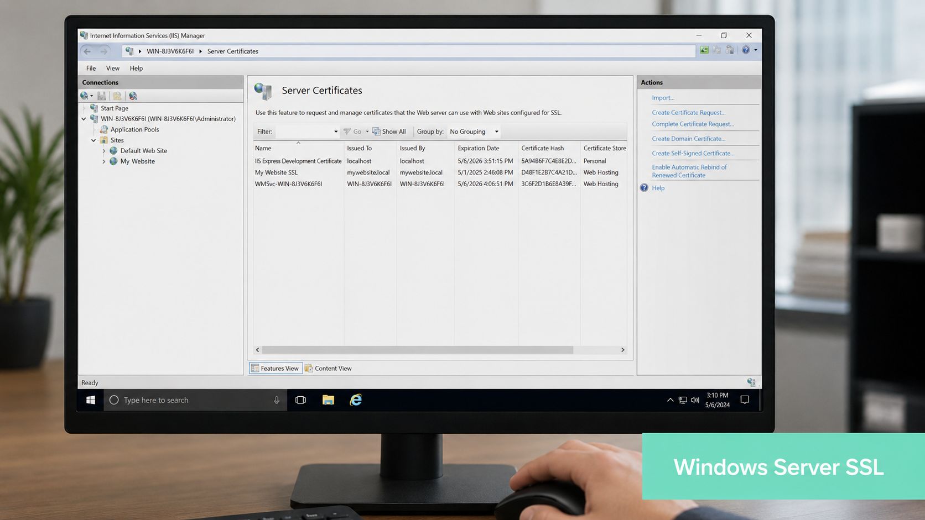
Task: Click the Help icon in the Actions pane
Action: tap(644, 188)
